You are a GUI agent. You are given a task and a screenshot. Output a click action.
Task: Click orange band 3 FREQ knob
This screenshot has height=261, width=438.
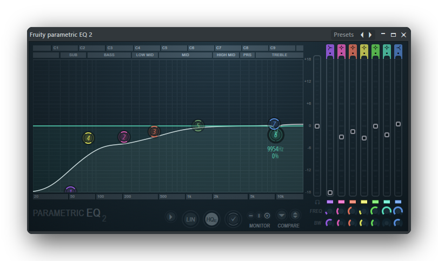[x=353, y=211]
